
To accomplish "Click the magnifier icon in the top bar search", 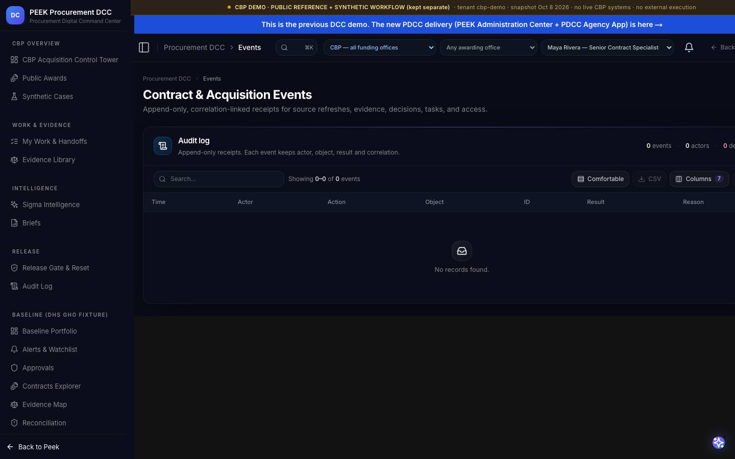I will coord(284,47).
